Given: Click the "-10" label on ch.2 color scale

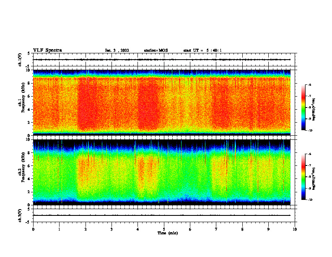Looking at the screenshot, I should (x=310, y=200).
